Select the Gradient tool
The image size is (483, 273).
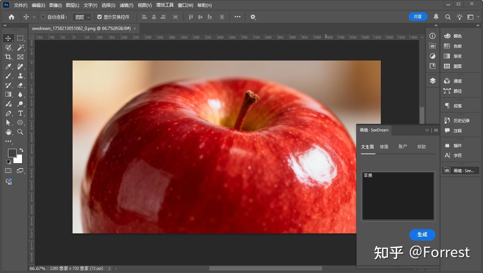(8, 94)
